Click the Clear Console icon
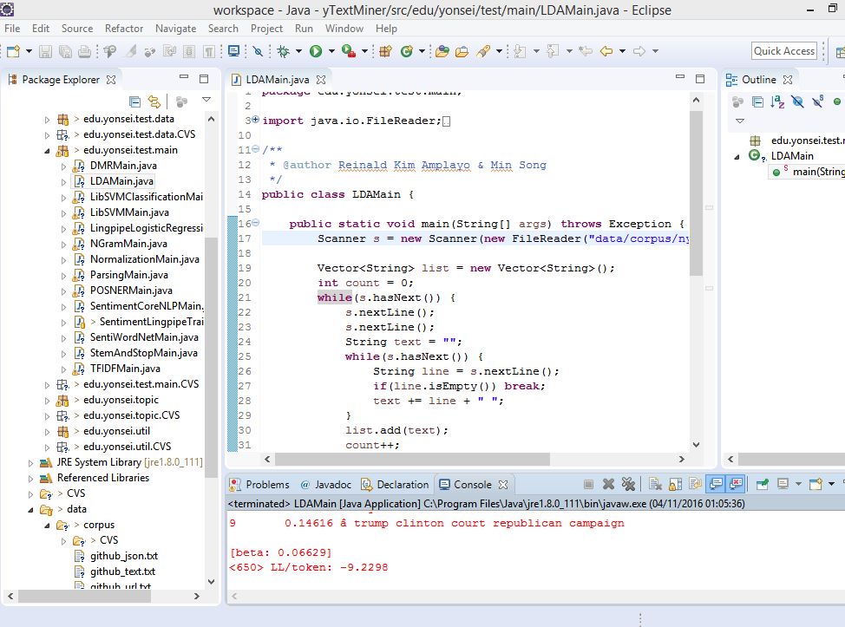845x627 pixels. (x=654, y=485)
